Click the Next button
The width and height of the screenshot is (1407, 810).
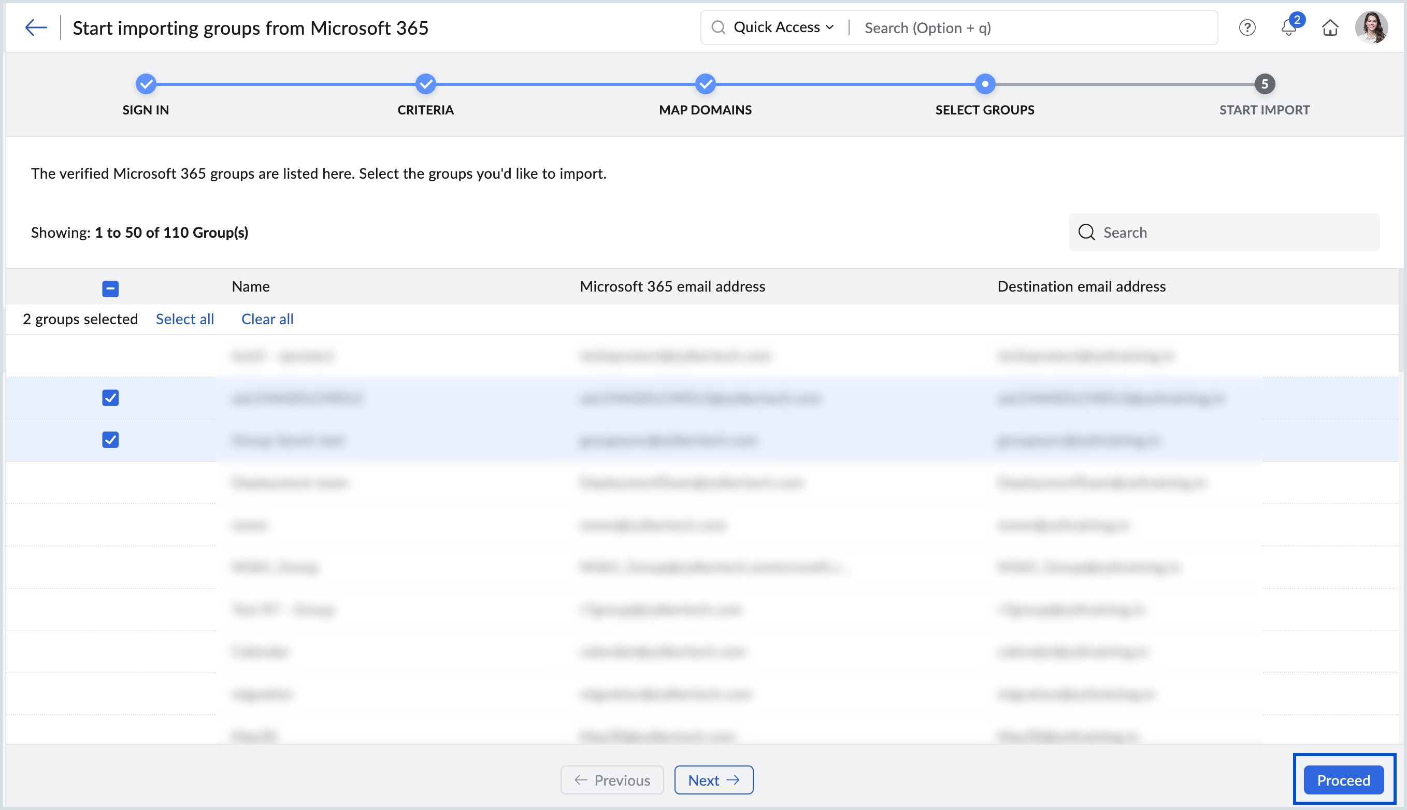pos(713,779)
